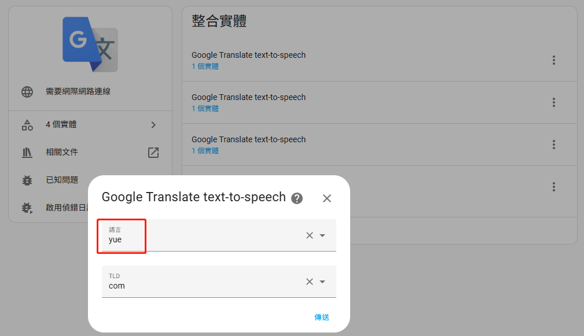The image size is (584, 336).
Task: Open third entry's 1 個實體 link
Action: tap(205, 151)
